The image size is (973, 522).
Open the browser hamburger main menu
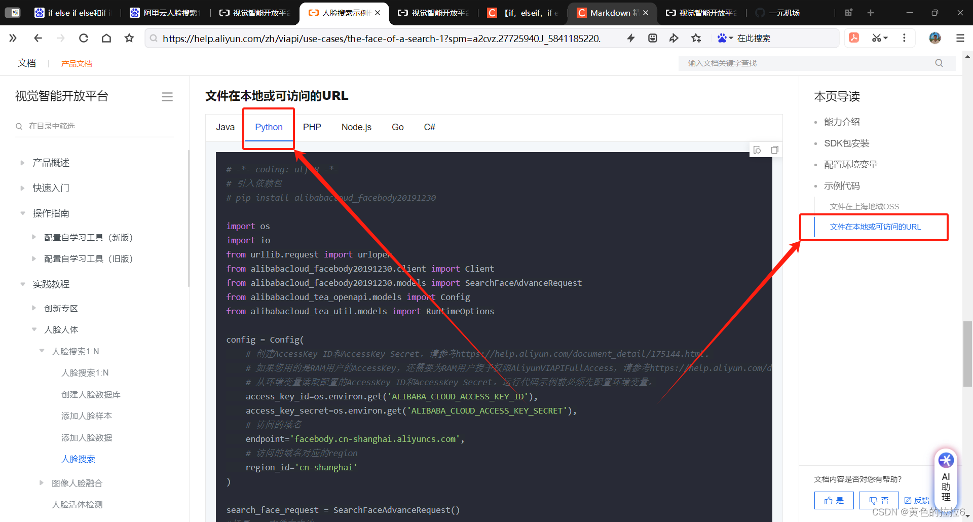[960, 38]
